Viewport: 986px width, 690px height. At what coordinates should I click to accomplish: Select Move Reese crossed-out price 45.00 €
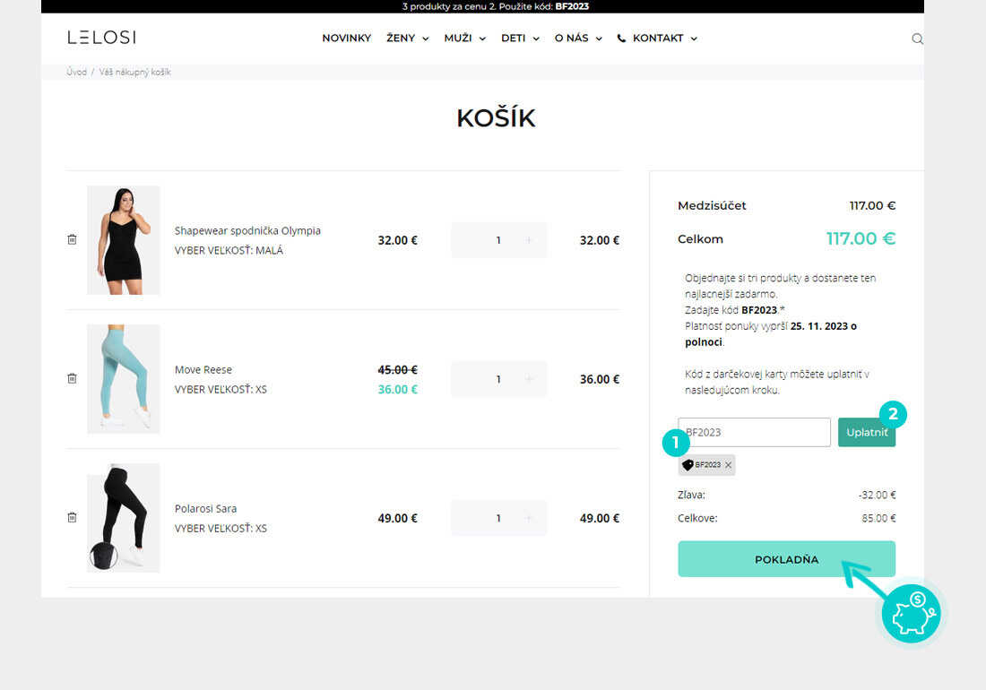pos(397,370)
